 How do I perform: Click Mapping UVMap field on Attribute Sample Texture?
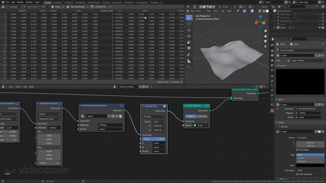tap(110, 125)
